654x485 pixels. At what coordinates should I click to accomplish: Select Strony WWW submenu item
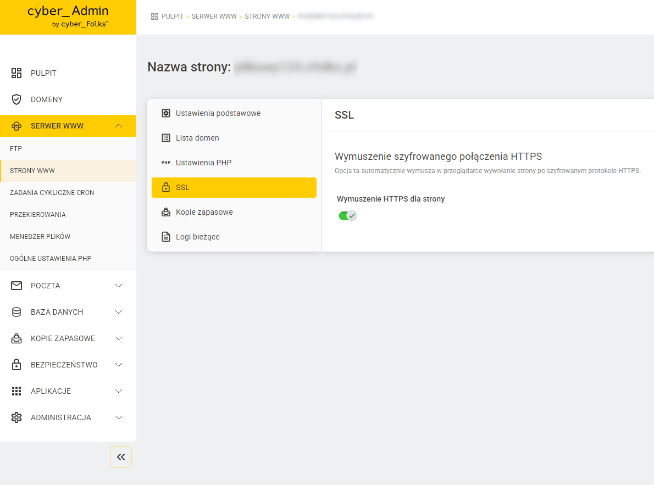tap(68, 171)
